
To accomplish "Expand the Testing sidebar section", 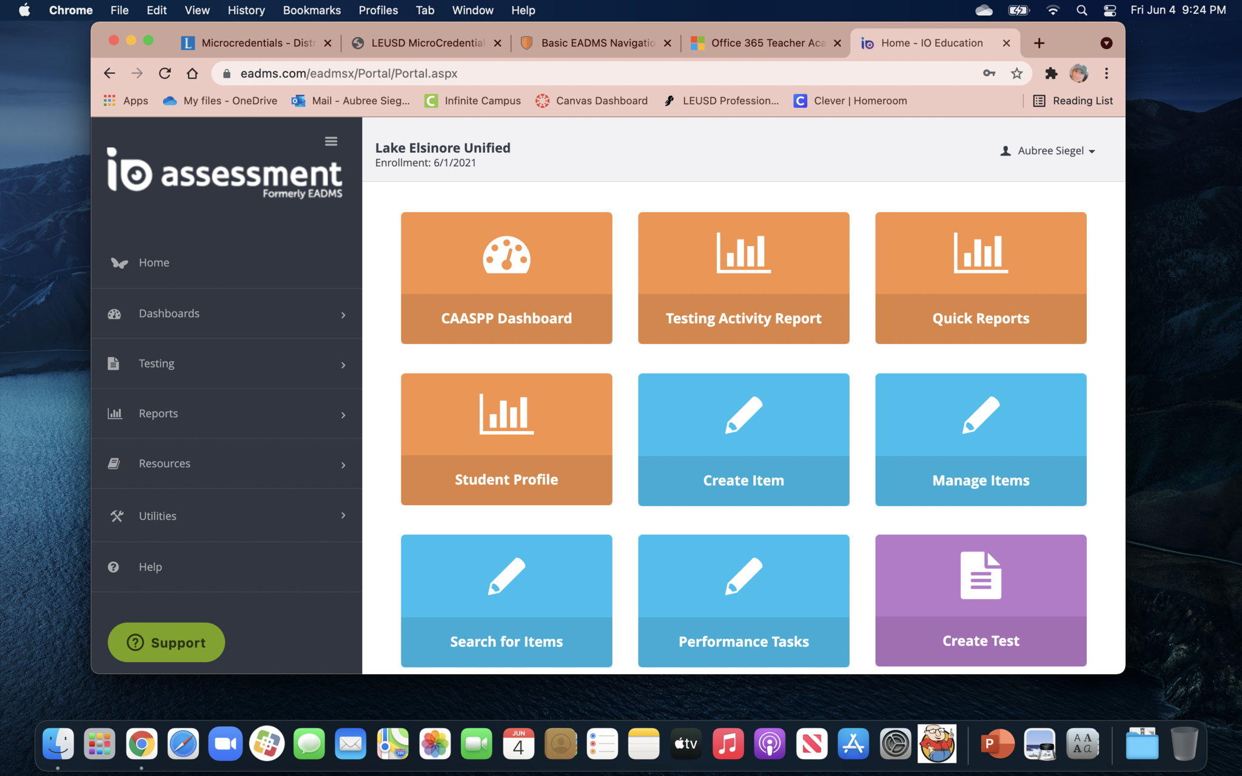I will pyautogui.click(x=226, y=364).
